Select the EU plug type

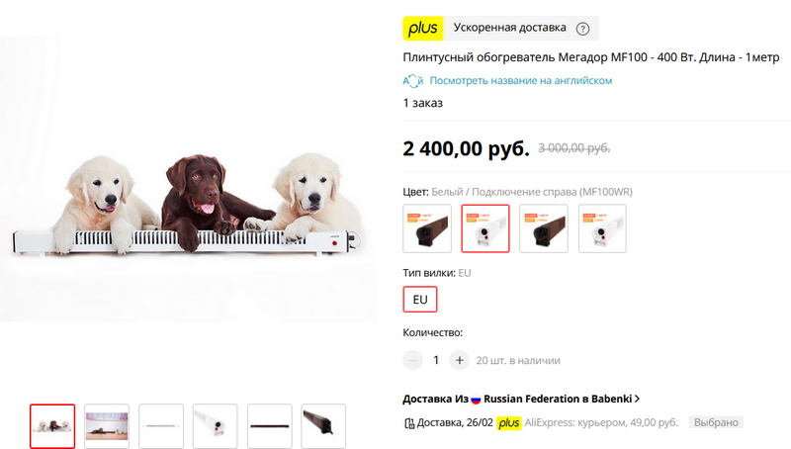420,299
